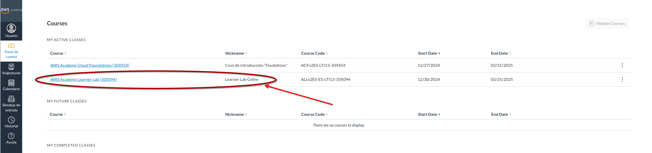The image size is (652, 153).
Task: Open options menu for Learner Lab course
Action: pyautogui.click(x=622, y=79)
